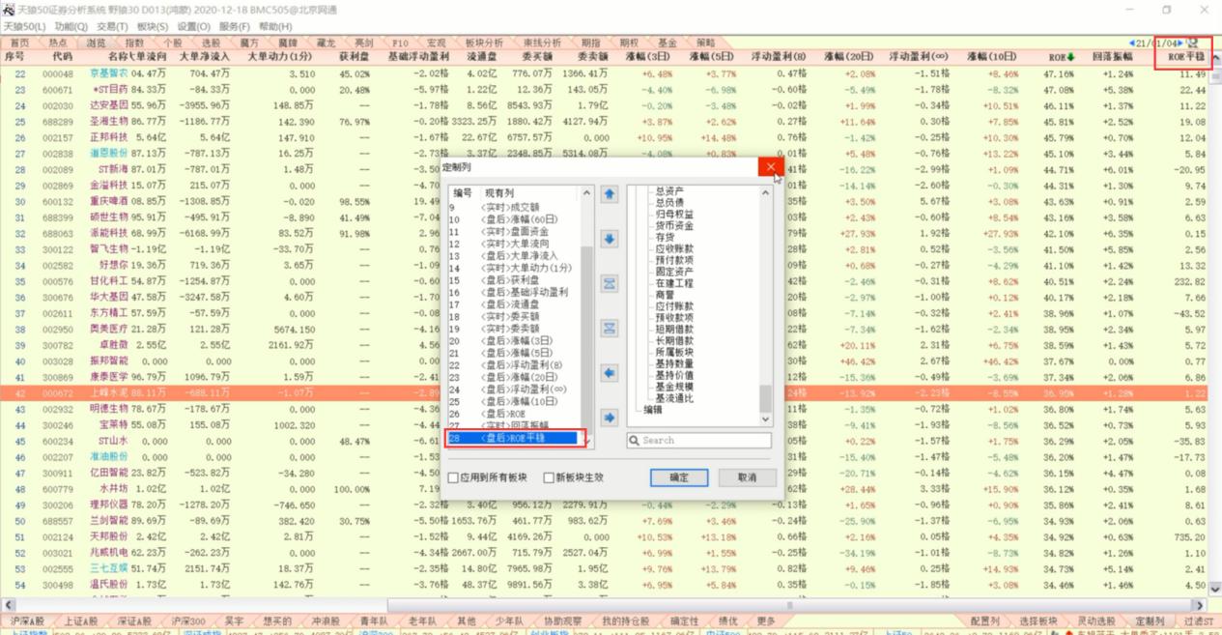Open the 帮助(H) menu
This screenshot has height=635, width=1222.
pyautogui.click(x=275, y=26)
